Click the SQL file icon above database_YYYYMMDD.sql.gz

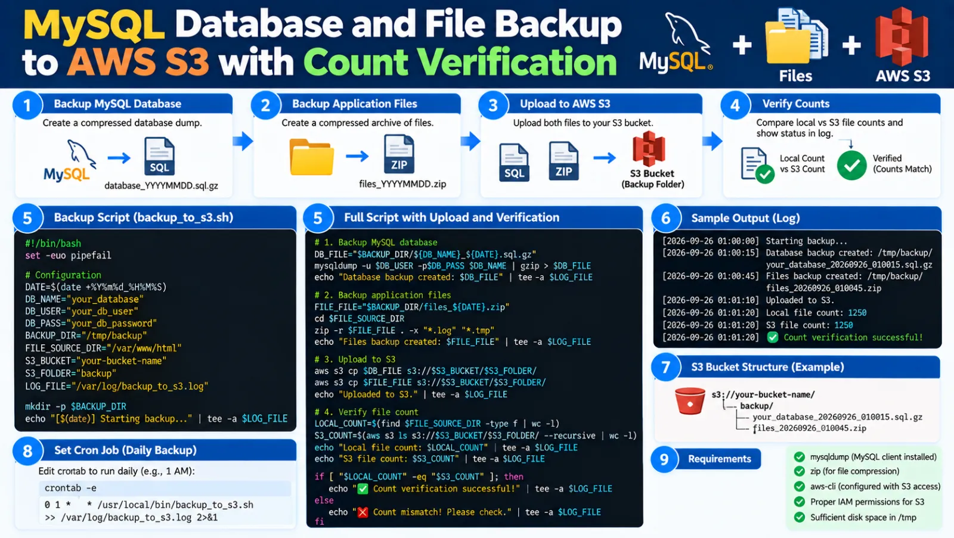point(159,156)
